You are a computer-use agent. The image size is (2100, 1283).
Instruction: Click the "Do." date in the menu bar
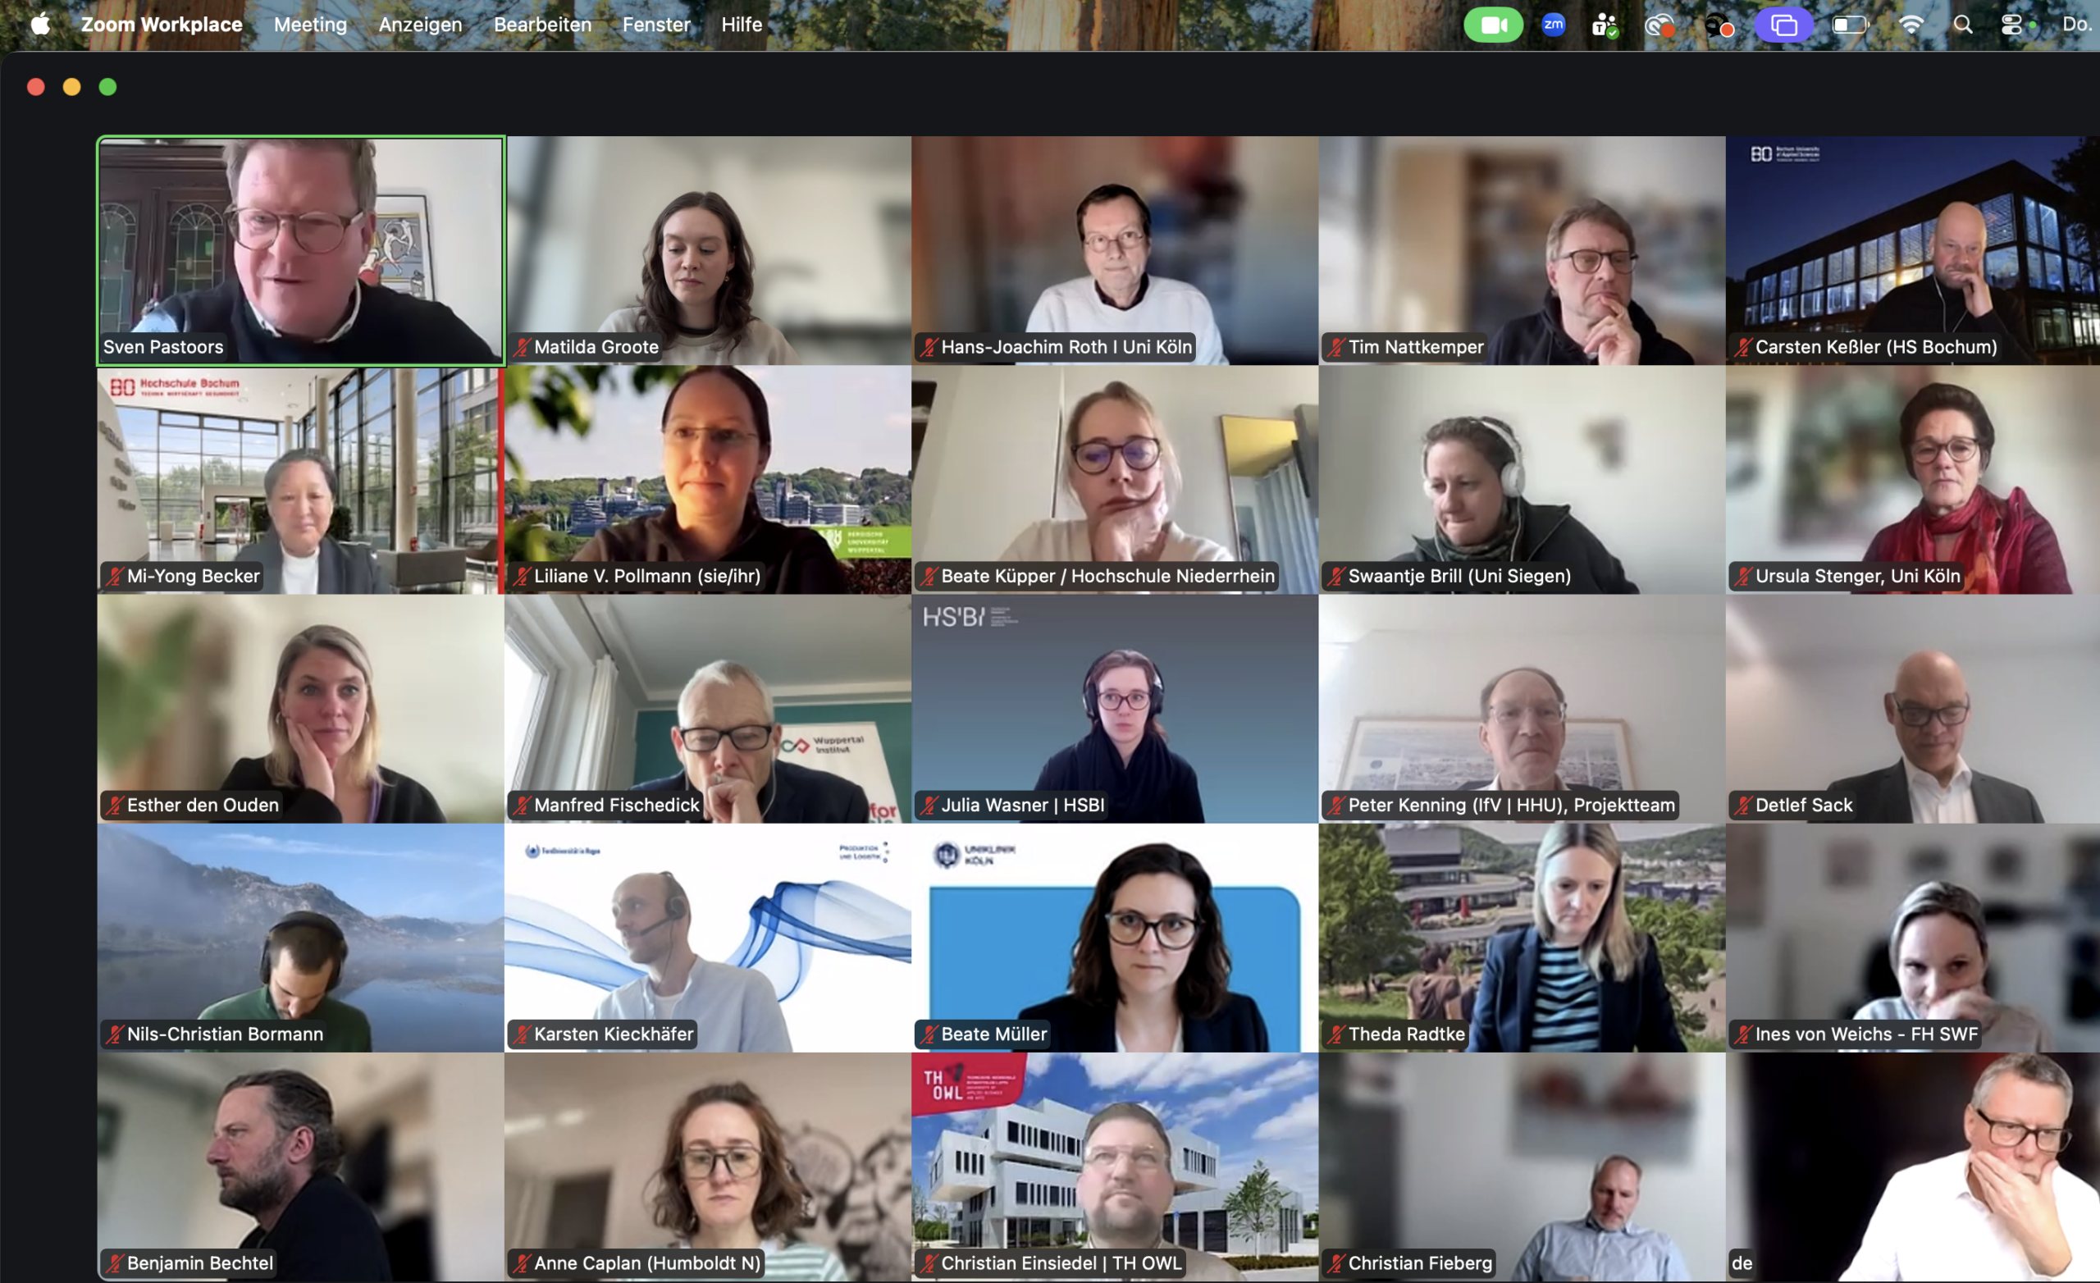(x=2076, y=25)
